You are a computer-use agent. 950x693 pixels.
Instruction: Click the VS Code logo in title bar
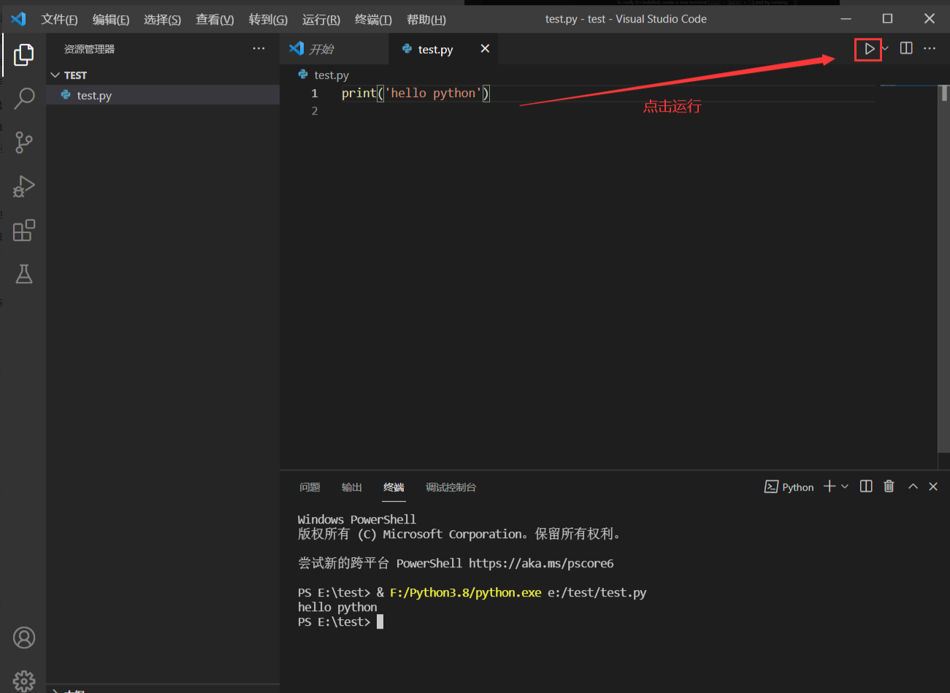tap(19, 19)
